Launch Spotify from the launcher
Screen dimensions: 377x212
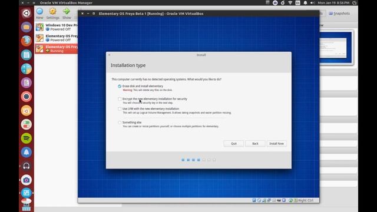(x=27, y=138)
